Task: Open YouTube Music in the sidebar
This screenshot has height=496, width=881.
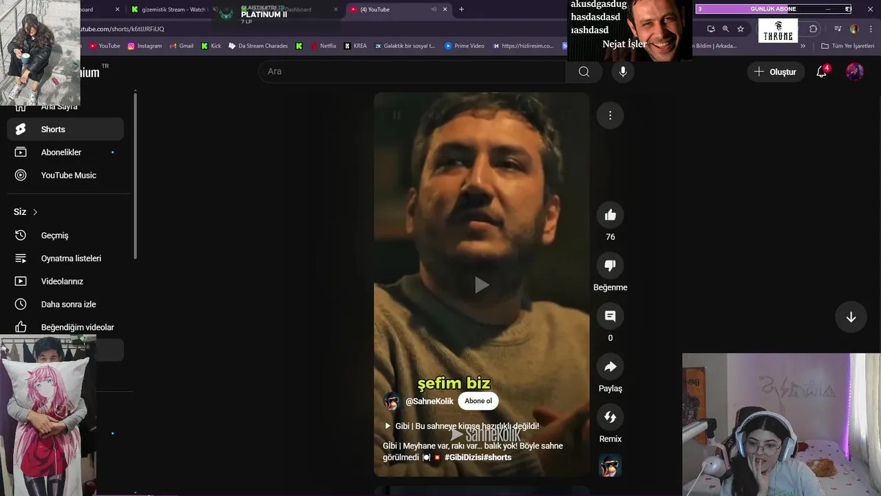Action: tap(65, 176)
